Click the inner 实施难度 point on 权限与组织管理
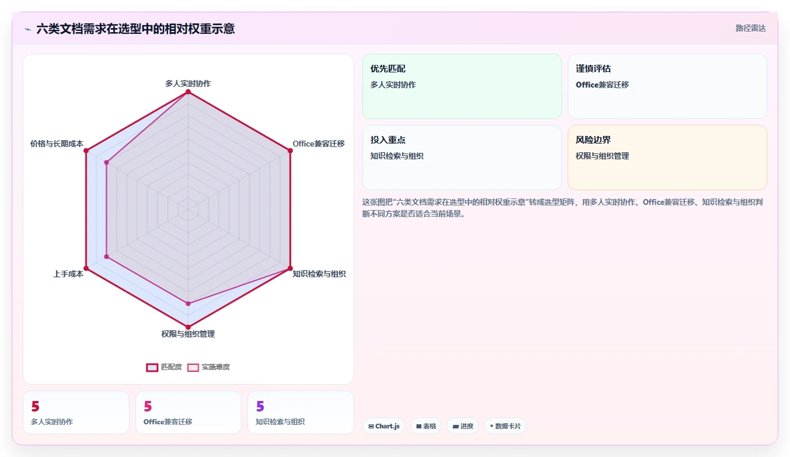Image resolution: width=790 pixels, height=457 pixels. click(188, 303)
